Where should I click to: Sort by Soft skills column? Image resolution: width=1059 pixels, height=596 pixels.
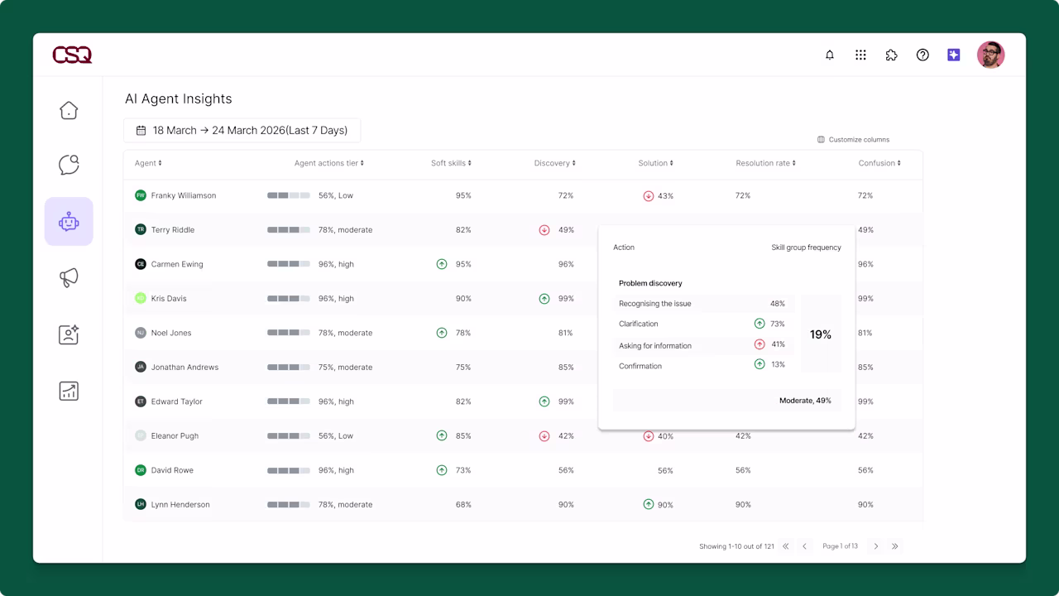click(x=451, y=163)
